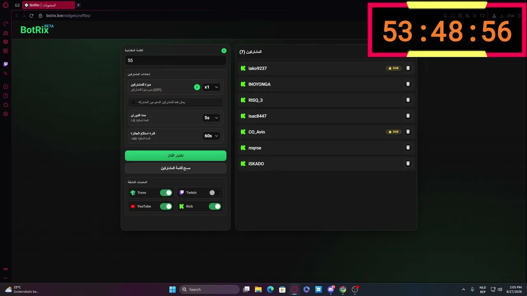Click on participant isac8447

[257, 116]
